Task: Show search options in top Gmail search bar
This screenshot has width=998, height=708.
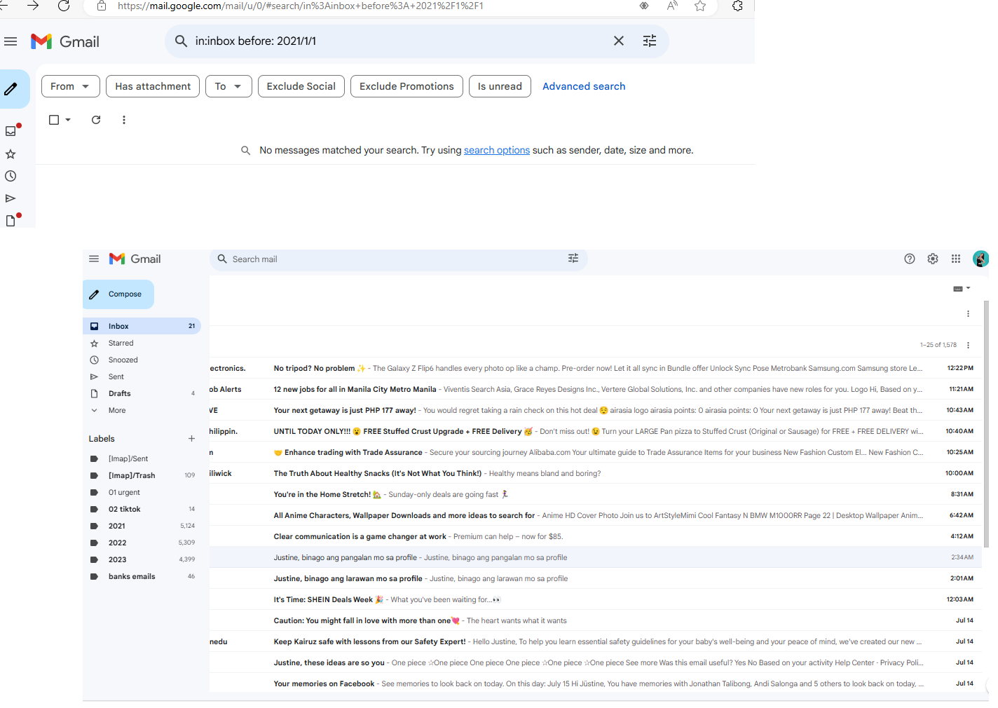Action: pos(650,41)
